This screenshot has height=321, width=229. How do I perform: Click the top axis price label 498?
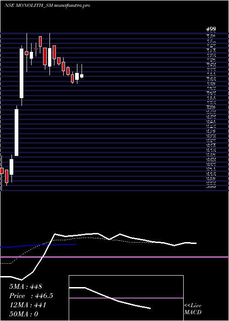coord(211,29)
